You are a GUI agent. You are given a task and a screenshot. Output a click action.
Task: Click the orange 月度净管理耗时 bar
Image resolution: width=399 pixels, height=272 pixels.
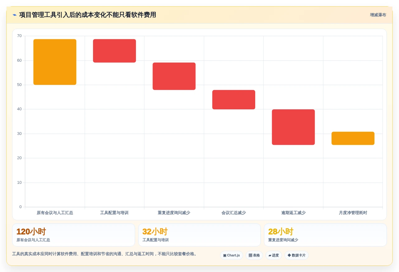pyautogui.click(x=353, y=138)
